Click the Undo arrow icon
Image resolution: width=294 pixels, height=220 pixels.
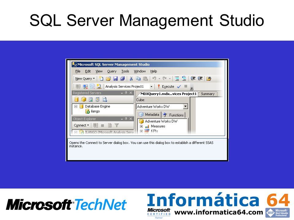[x=154, y=79]
